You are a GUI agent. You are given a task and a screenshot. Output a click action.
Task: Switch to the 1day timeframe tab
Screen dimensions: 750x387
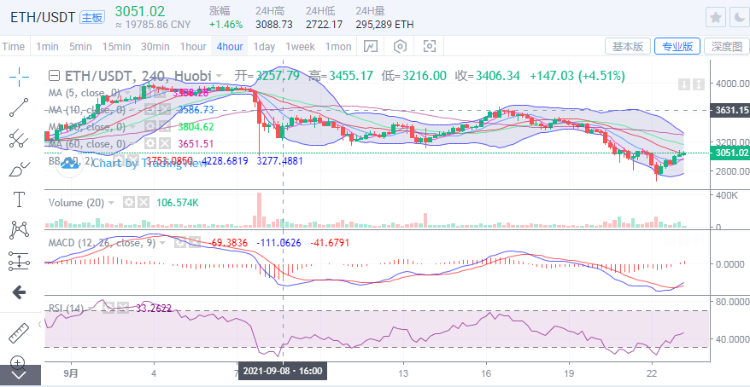click(x=264, y=46)
